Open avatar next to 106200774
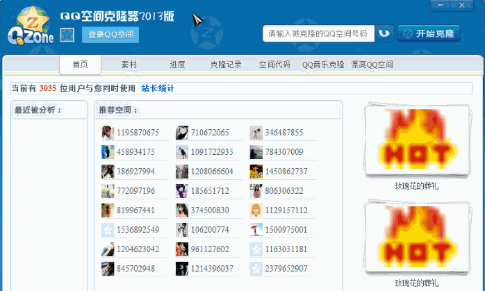 tap(182, 230)
